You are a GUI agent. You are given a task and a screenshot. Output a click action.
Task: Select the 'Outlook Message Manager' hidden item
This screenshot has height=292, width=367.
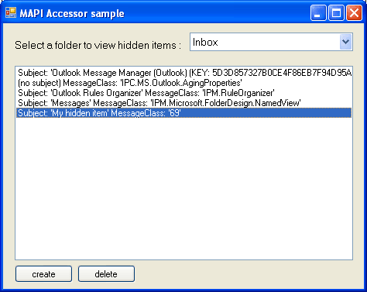click(x=183, y=73)
